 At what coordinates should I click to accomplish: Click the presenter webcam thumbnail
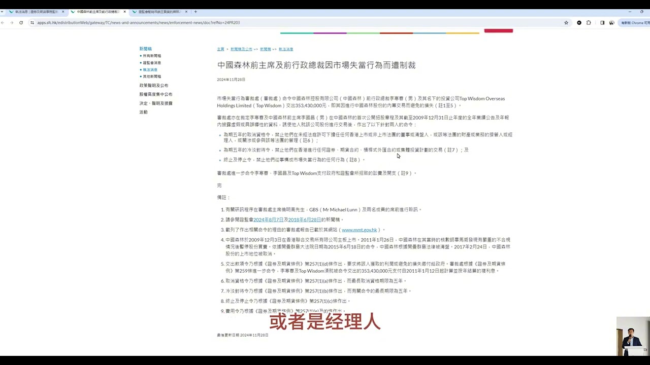click(x=633, y=337)
